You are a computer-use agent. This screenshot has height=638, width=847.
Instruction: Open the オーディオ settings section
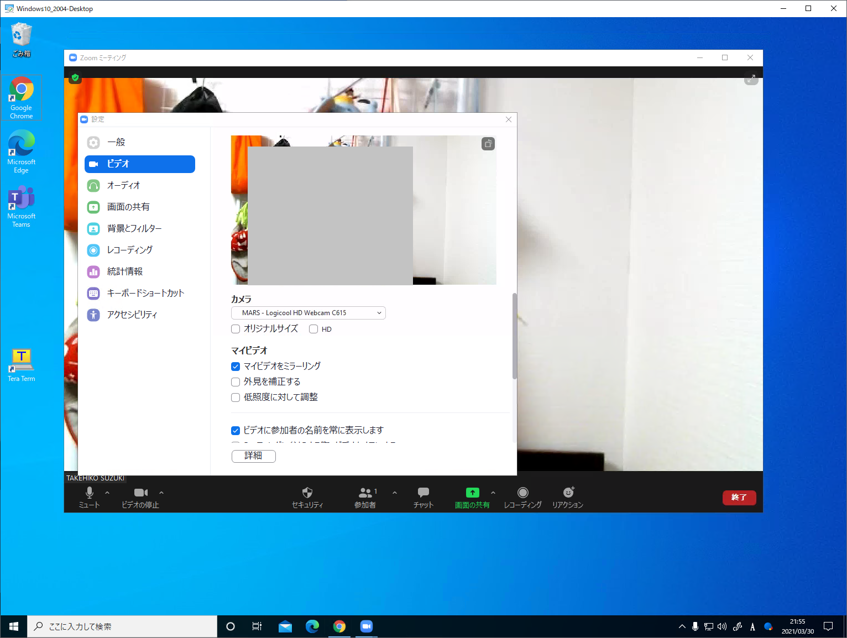tap(123, 185)
